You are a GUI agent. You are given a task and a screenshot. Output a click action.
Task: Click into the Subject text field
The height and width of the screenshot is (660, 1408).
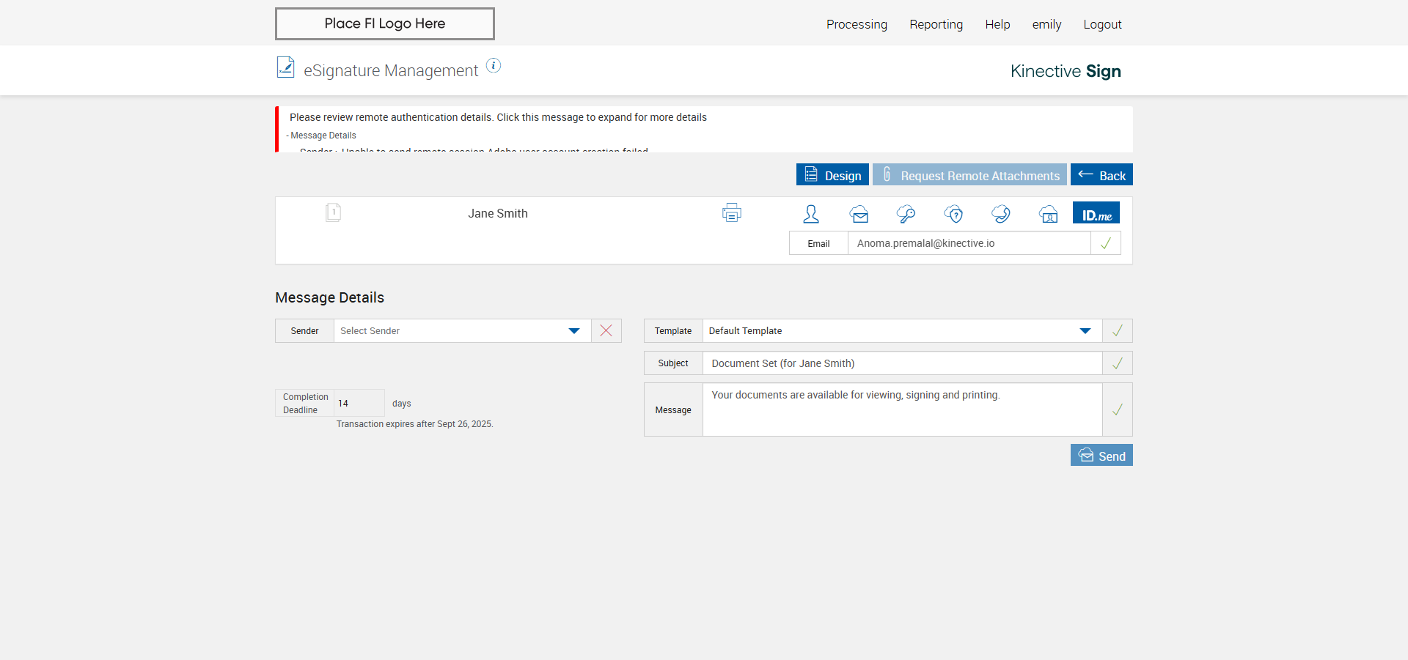[x=901, y=363]
